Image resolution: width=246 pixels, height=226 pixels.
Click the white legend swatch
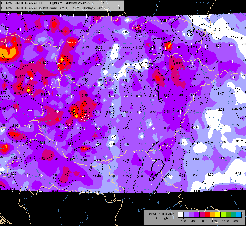[x=181, y=215]
